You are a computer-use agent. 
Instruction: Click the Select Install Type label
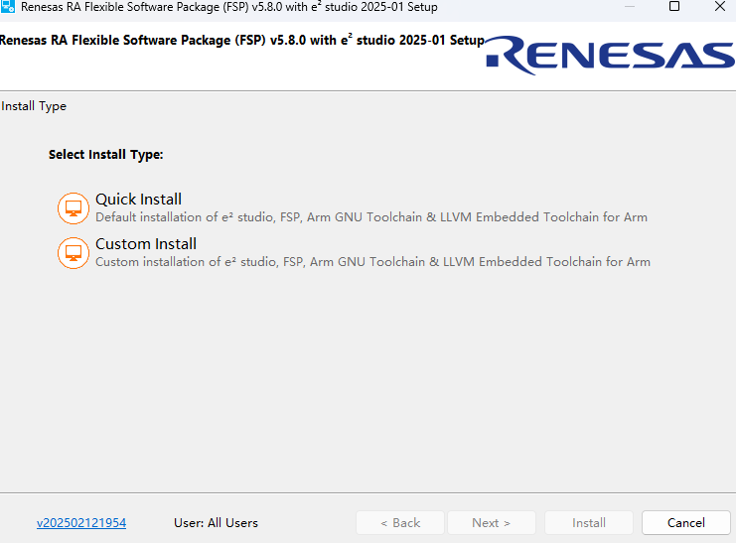click(x=105, y=155)
